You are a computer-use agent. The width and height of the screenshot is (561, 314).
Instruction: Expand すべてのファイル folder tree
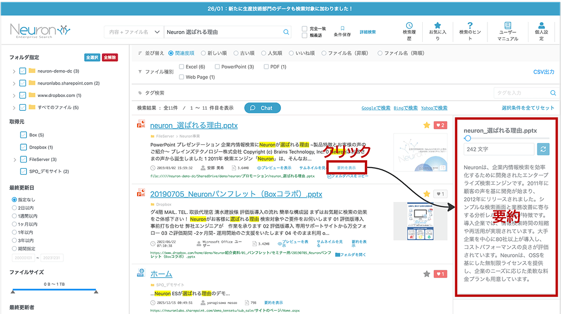point(14,107)
